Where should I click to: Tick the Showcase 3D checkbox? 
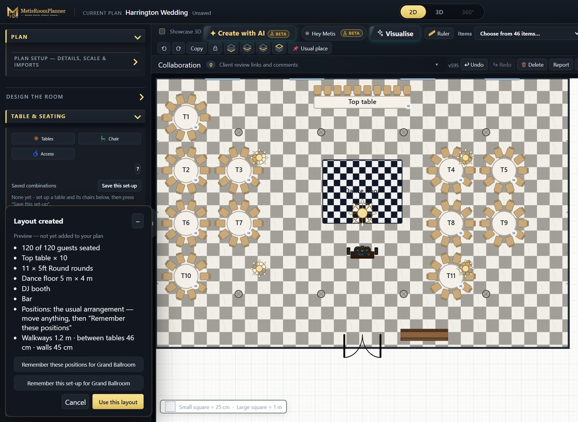coord(162,31)
